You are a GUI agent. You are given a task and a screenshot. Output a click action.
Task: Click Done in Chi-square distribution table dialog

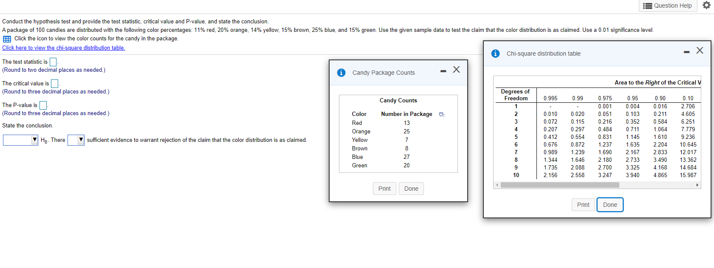pos(610,205)
